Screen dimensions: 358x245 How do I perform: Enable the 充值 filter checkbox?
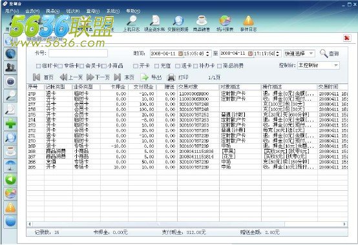156,66
